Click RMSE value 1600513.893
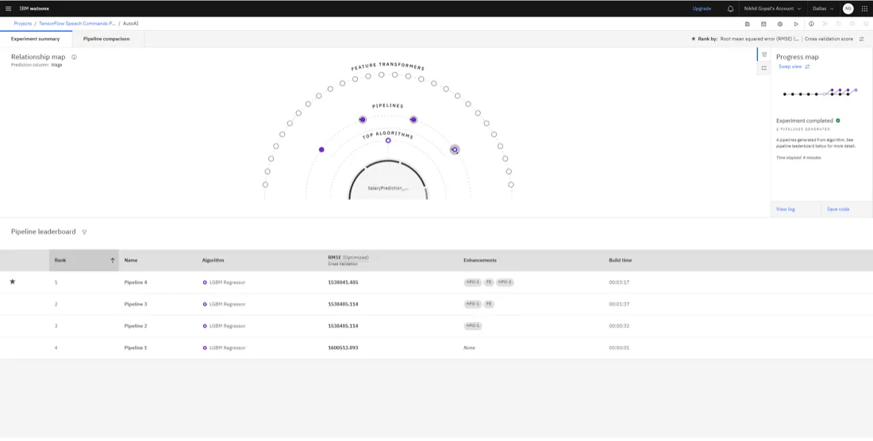The height and width of the screenshot is (441, 873). click(343, 347)
